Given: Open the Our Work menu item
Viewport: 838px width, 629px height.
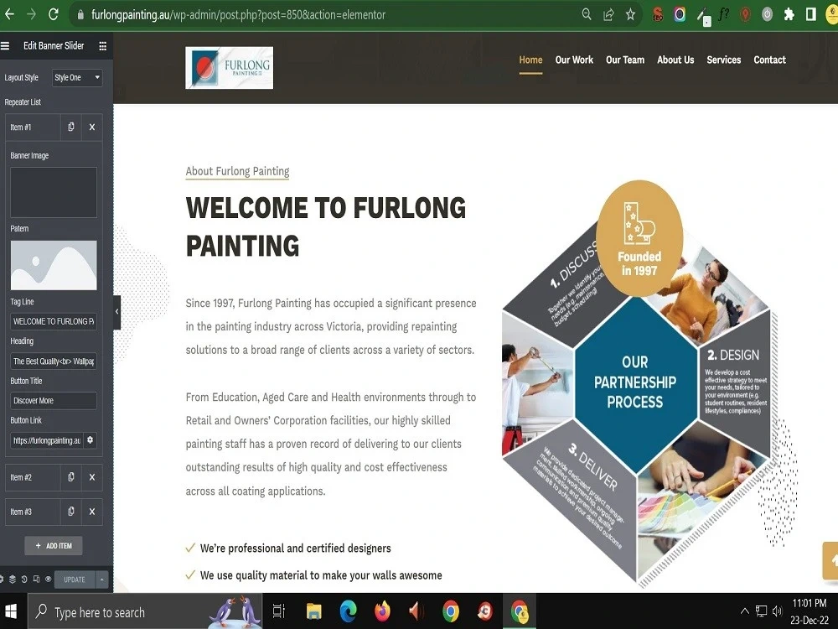Looking at the screenshot, I should (x=574, y=60).
